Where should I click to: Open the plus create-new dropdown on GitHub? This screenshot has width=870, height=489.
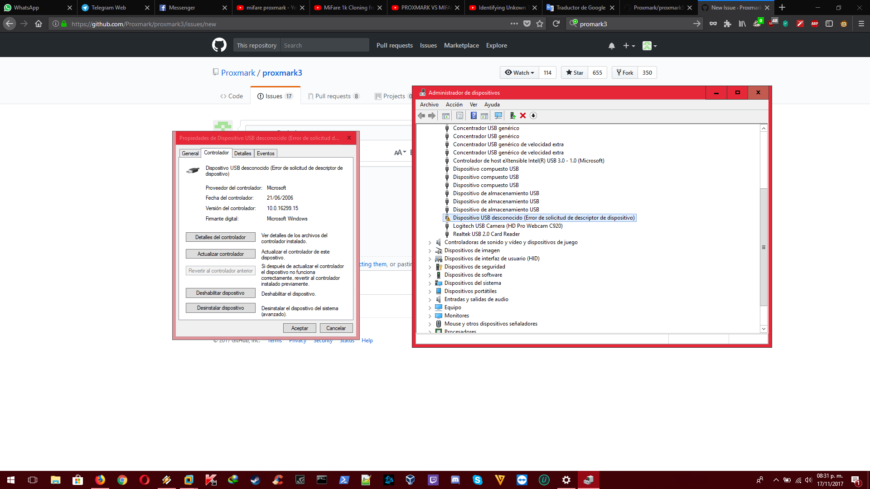[629, 46]
